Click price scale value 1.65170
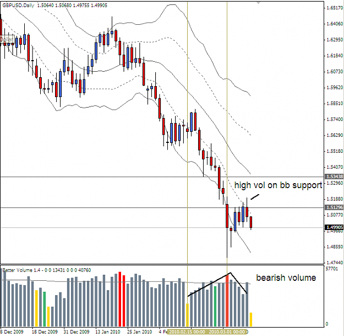Image resolution: width=344 pixels, height=336 pixels. pos(335,8)
